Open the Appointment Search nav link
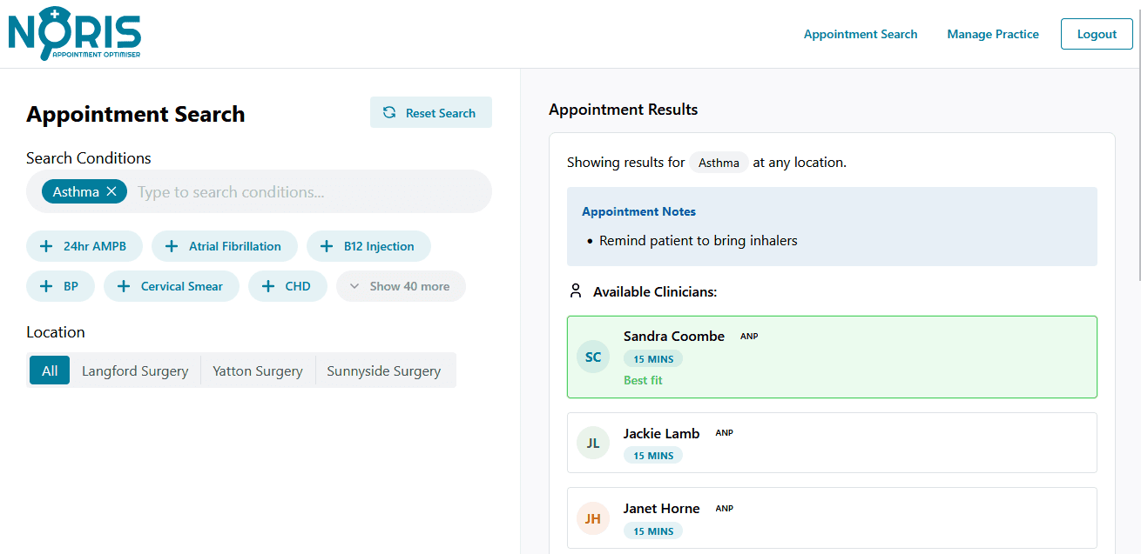This screenshot has width=1141, height=554. 861,34
